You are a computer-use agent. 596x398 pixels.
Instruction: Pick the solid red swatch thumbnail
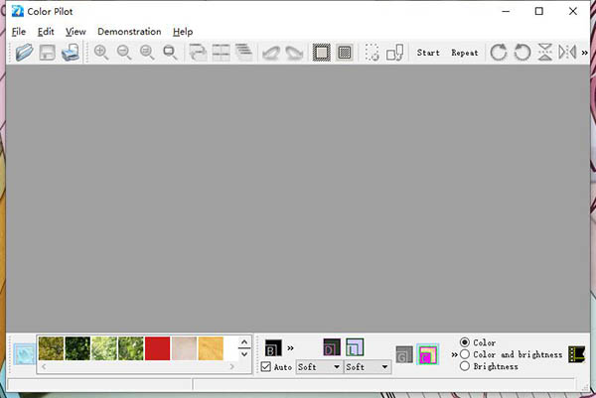pos(158,348)
